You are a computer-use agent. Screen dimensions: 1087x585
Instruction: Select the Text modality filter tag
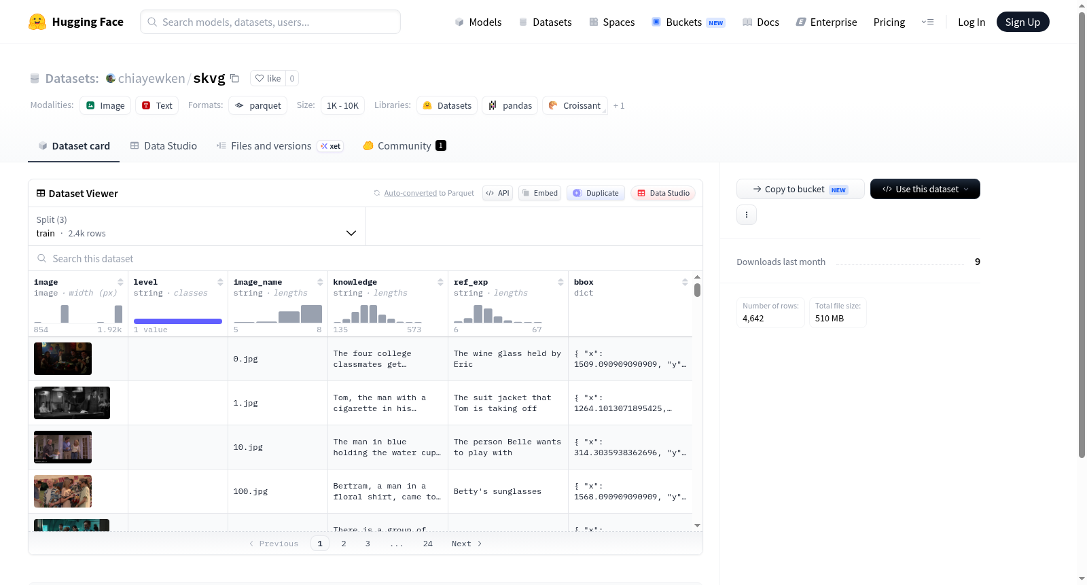pyautogui.click(x=157, y=105)
